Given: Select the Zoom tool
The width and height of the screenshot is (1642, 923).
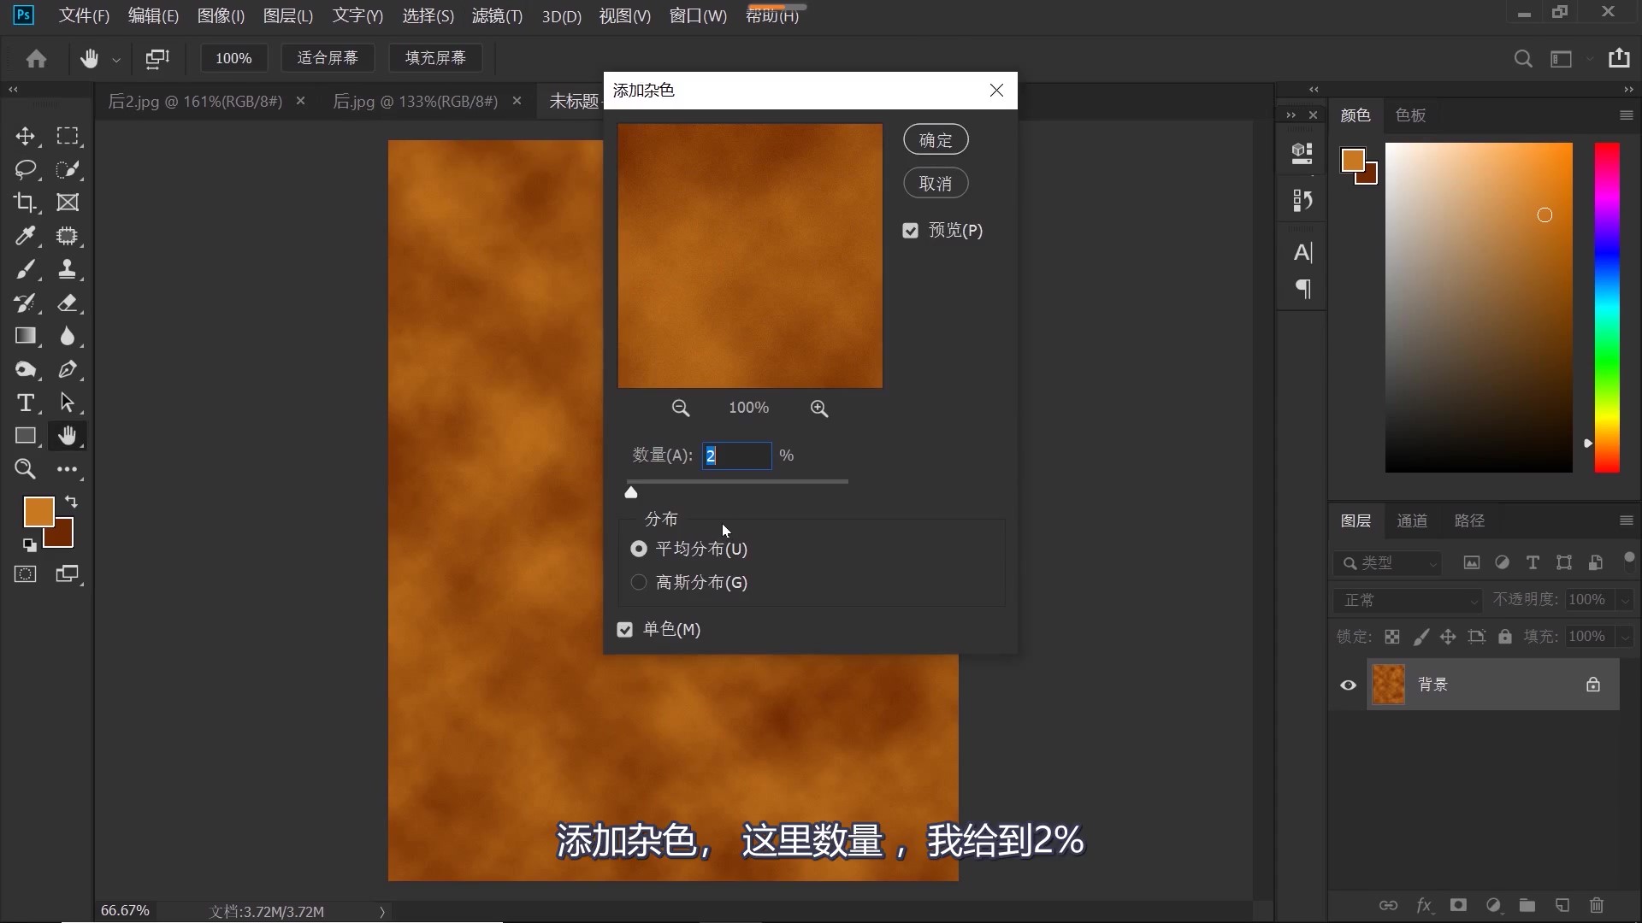Looking at the screenshot, I should [27, 469].
